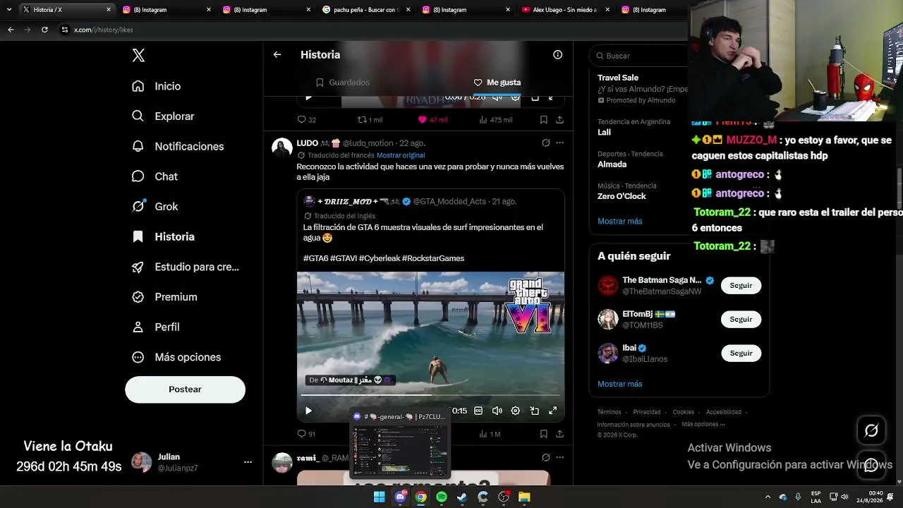The height and width of the screenshot is (508, 903).
Task: Play the GTA VI surf video
Action: pos(308,411)
